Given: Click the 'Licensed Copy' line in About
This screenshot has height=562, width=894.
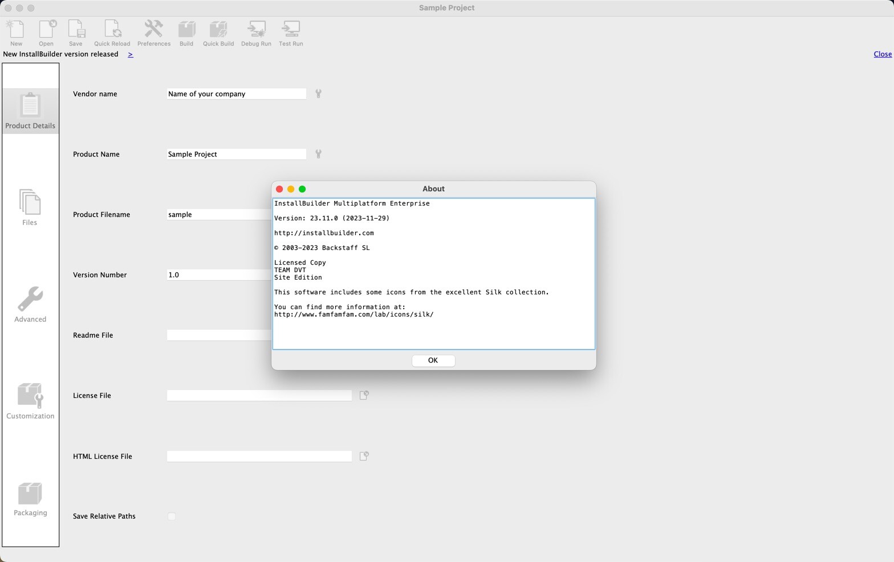Looking at the screenshot, I should (300, 262).
